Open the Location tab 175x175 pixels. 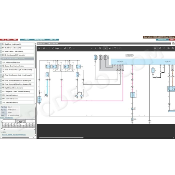pos(26,39)
